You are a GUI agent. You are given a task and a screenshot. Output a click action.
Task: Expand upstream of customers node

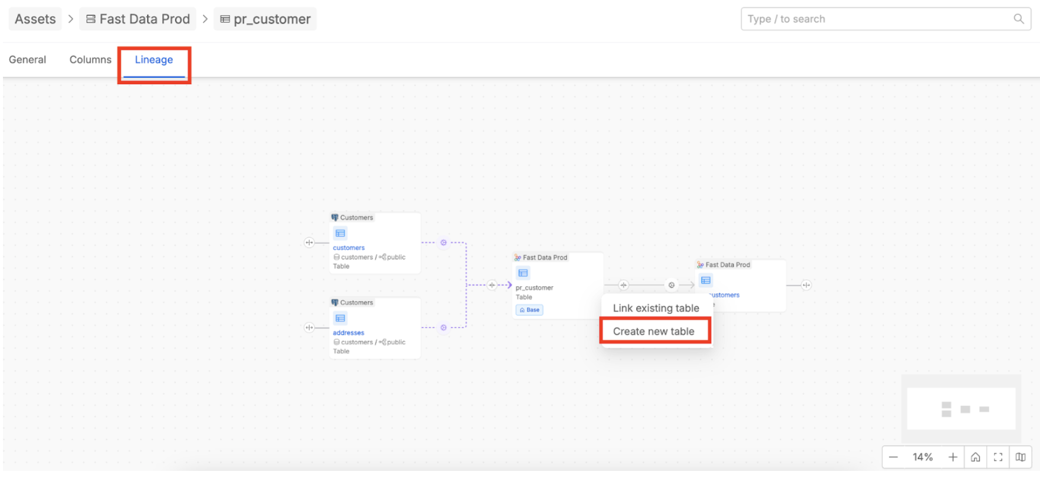tap(309, 242)
